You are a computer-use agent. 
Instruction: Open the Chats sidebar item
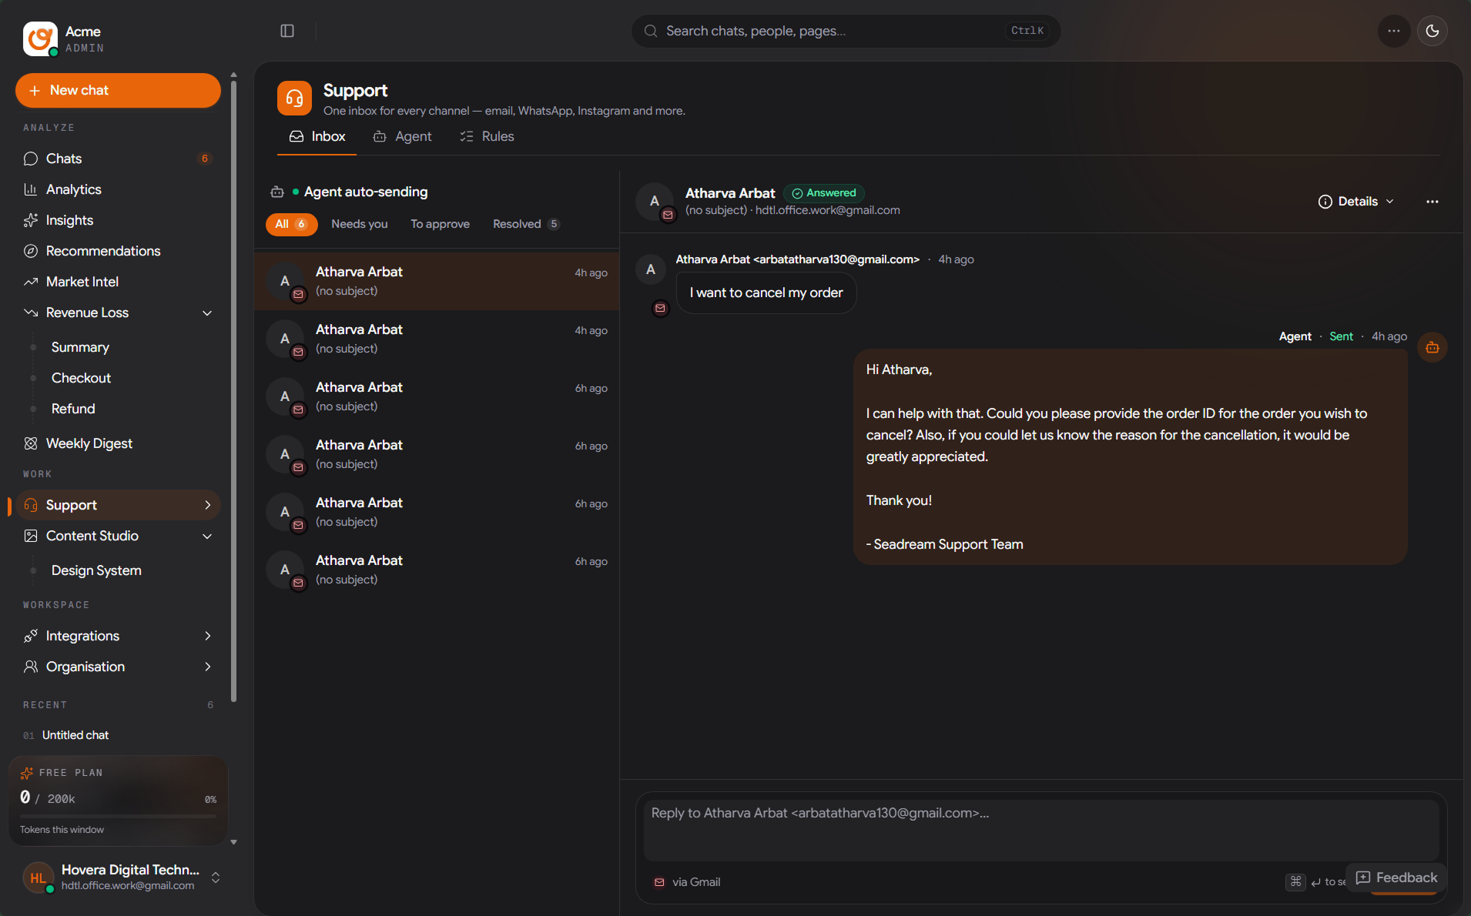[x=118, y=159]
